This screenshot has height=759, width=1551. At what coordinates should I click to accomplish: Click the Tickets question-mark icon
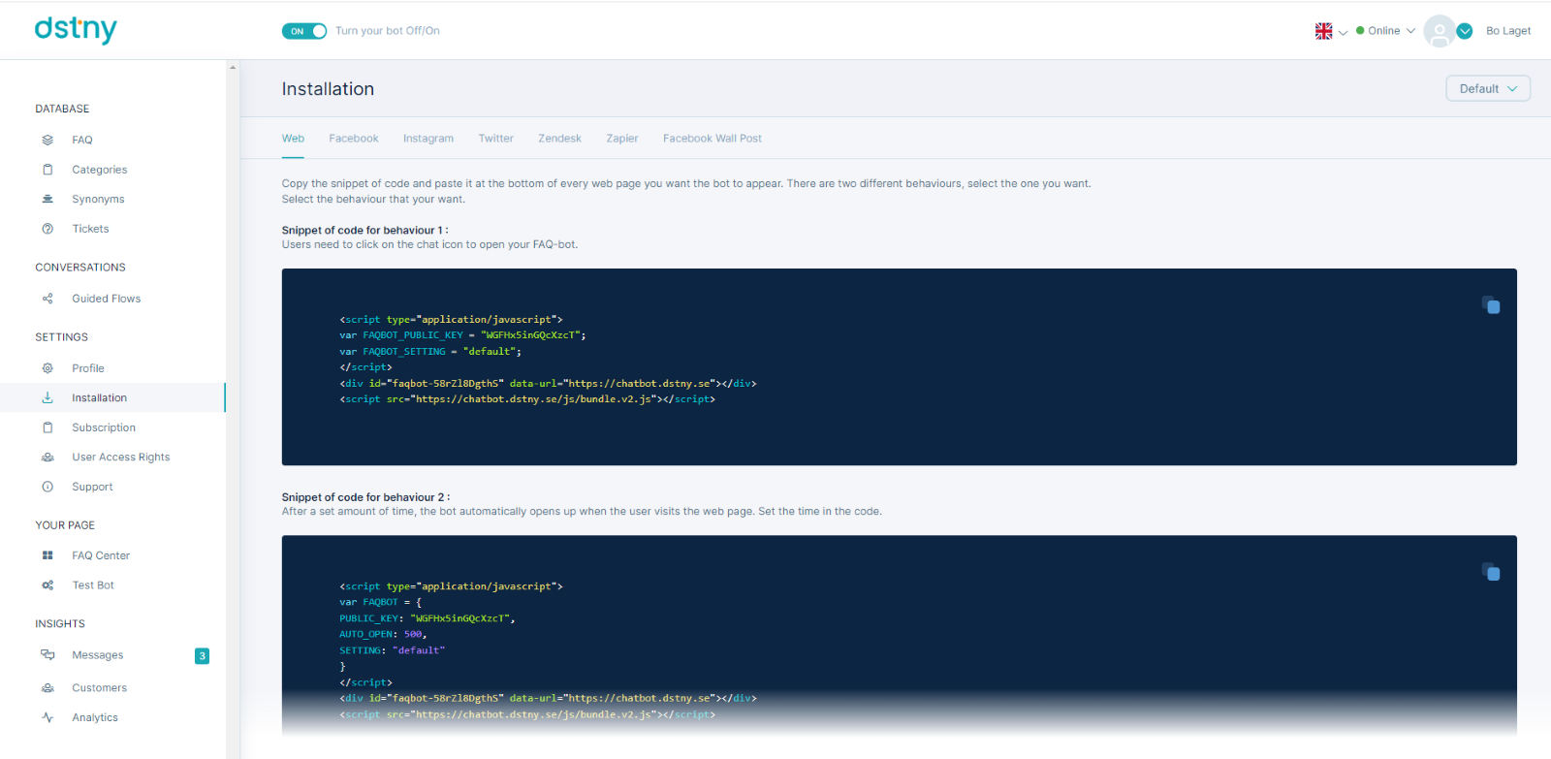point(47,229)
